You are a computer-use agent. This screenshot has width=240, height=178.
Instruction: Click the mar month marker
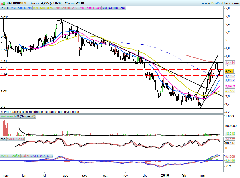pos(203,175)
